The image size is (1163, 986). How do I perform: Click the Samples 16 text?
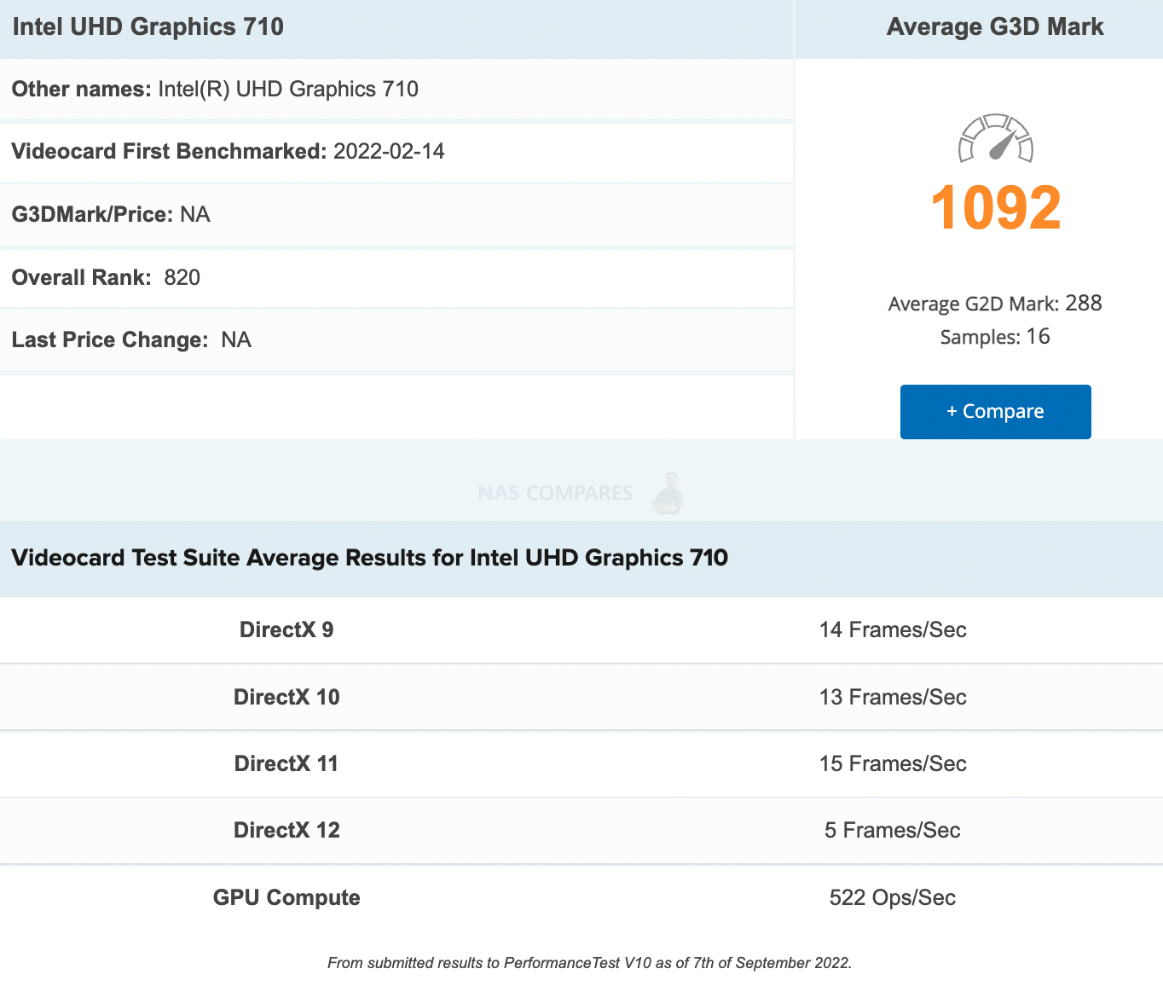tap(995, 337)
